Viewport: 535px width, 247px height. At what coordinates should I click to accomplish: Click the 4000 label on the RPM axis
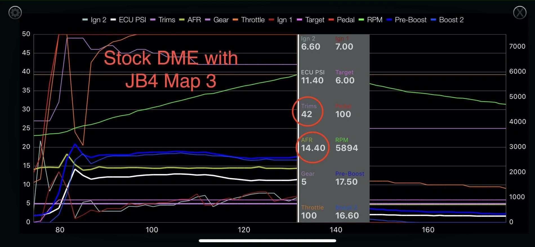click(x=517, y=122)
